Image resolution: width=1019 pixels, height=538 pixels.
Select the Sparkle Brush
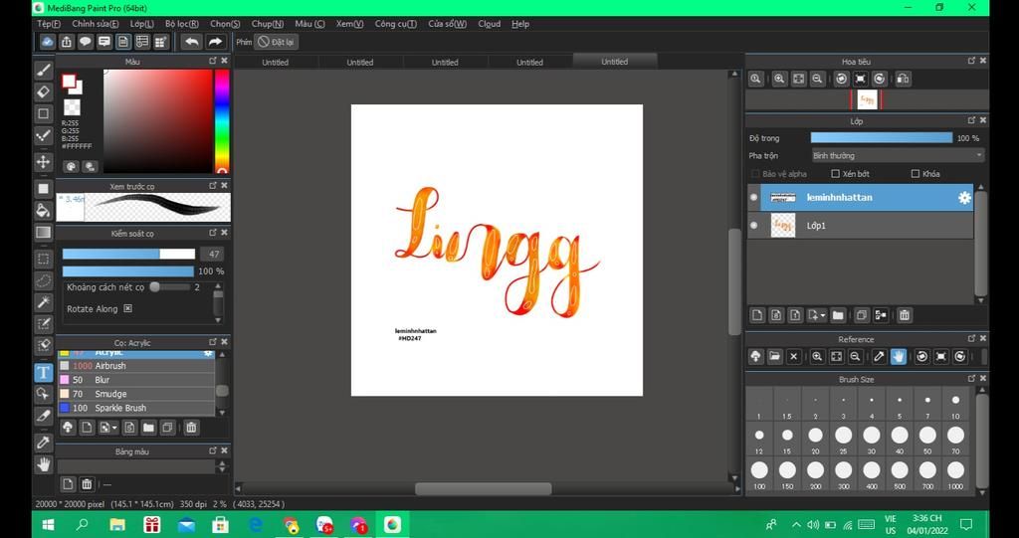pos(136,408)
